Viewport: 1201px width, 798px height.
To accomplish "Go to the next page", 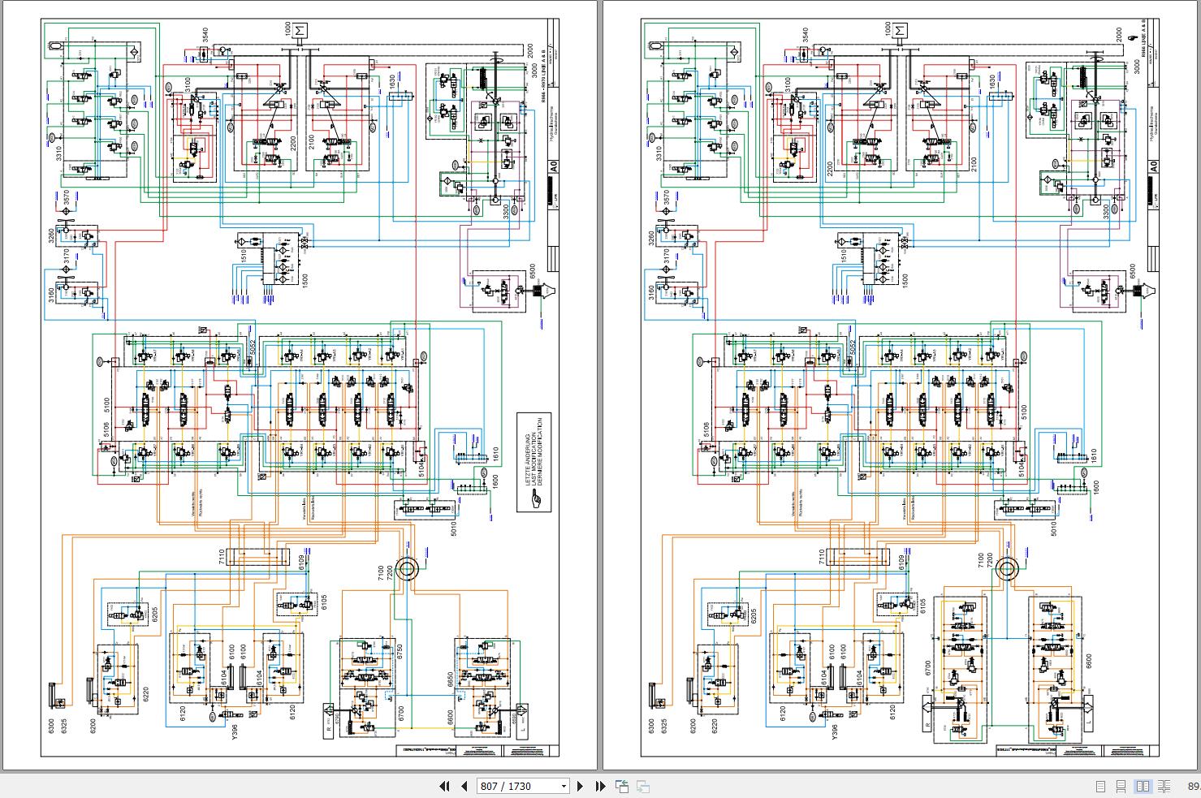I will (580, 786).
